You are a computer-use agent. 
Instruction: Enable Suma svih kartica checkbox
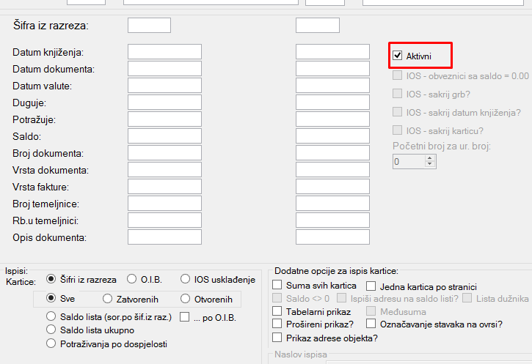[277, 286]
